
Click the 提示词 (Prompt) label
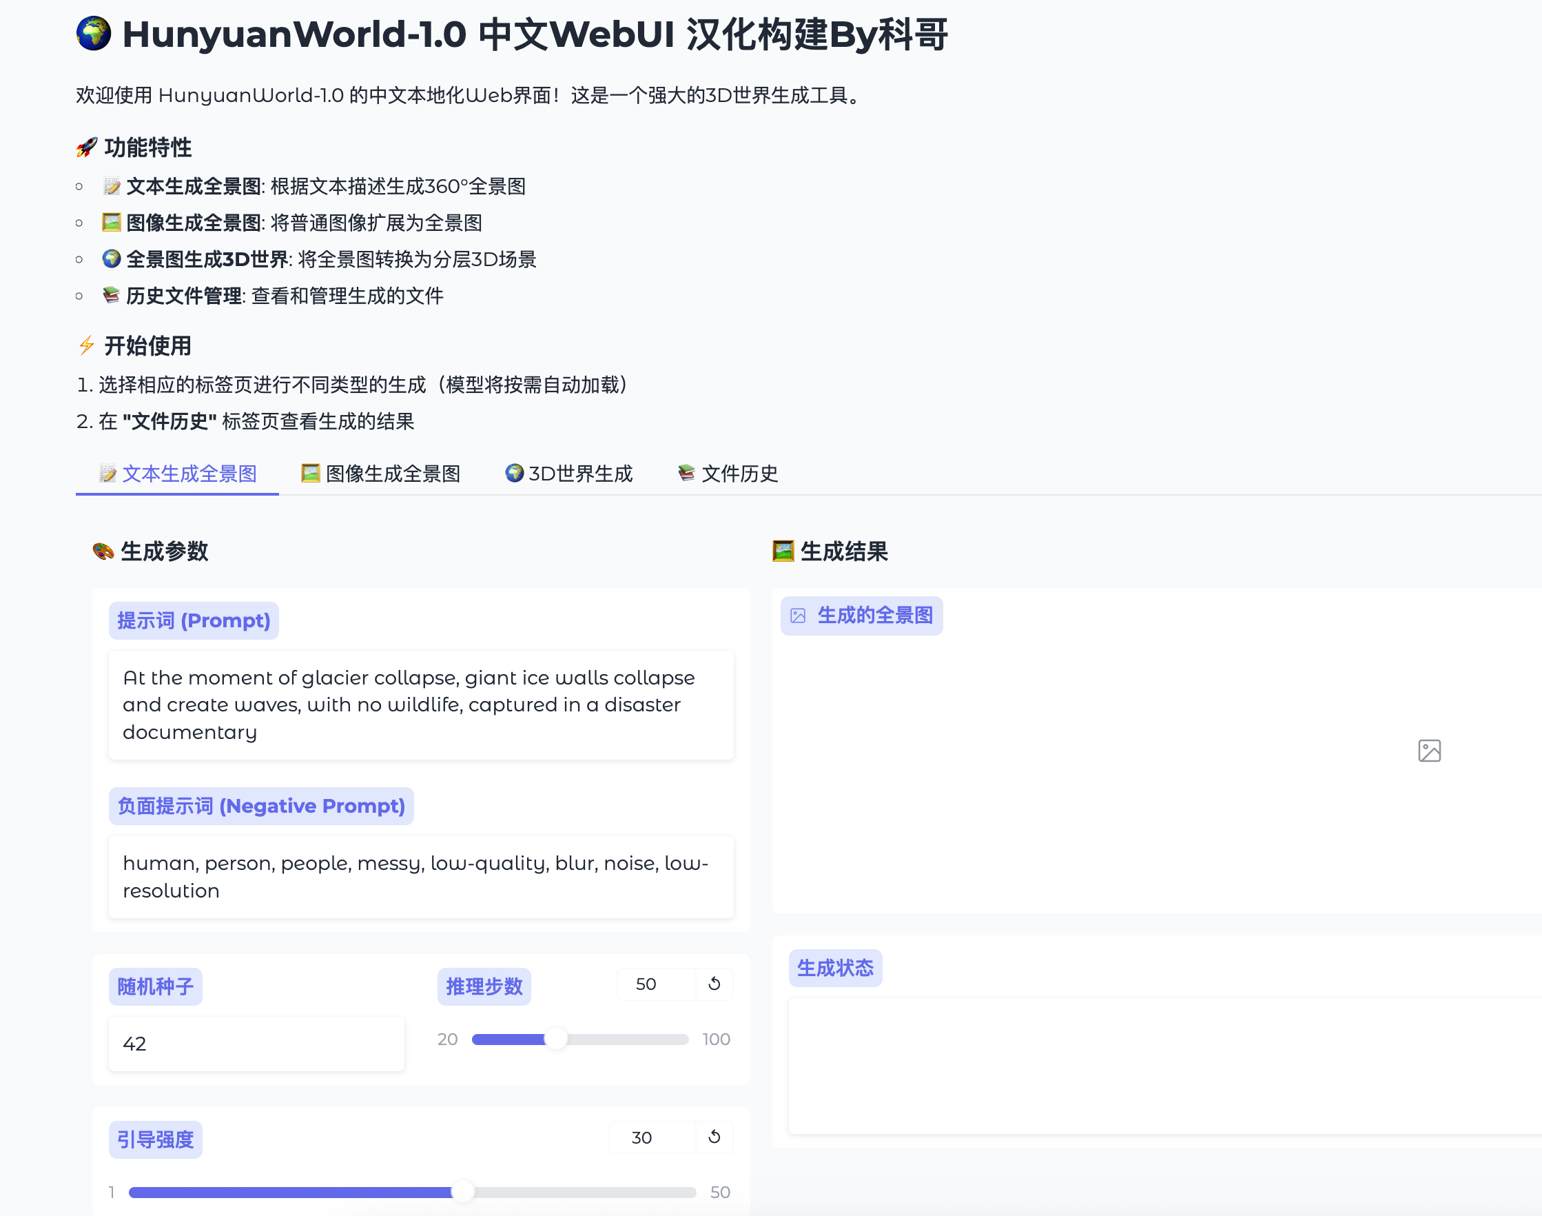[194, 621]
